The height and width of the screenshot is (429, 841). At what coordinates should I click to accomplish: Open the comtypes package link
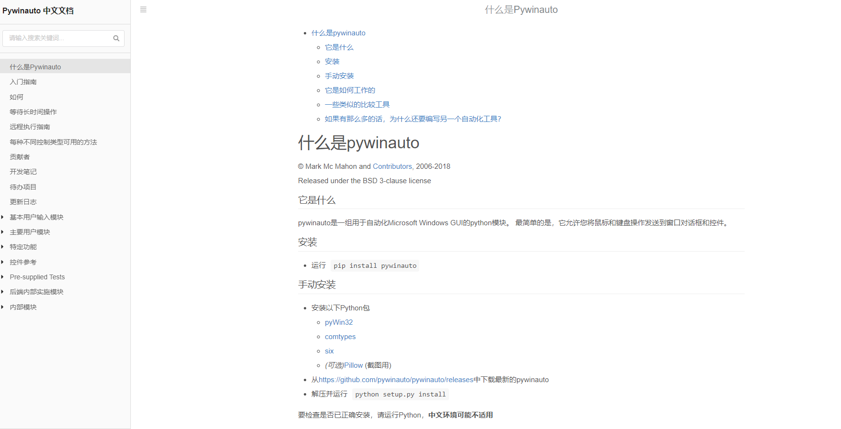tap(340, 337)
